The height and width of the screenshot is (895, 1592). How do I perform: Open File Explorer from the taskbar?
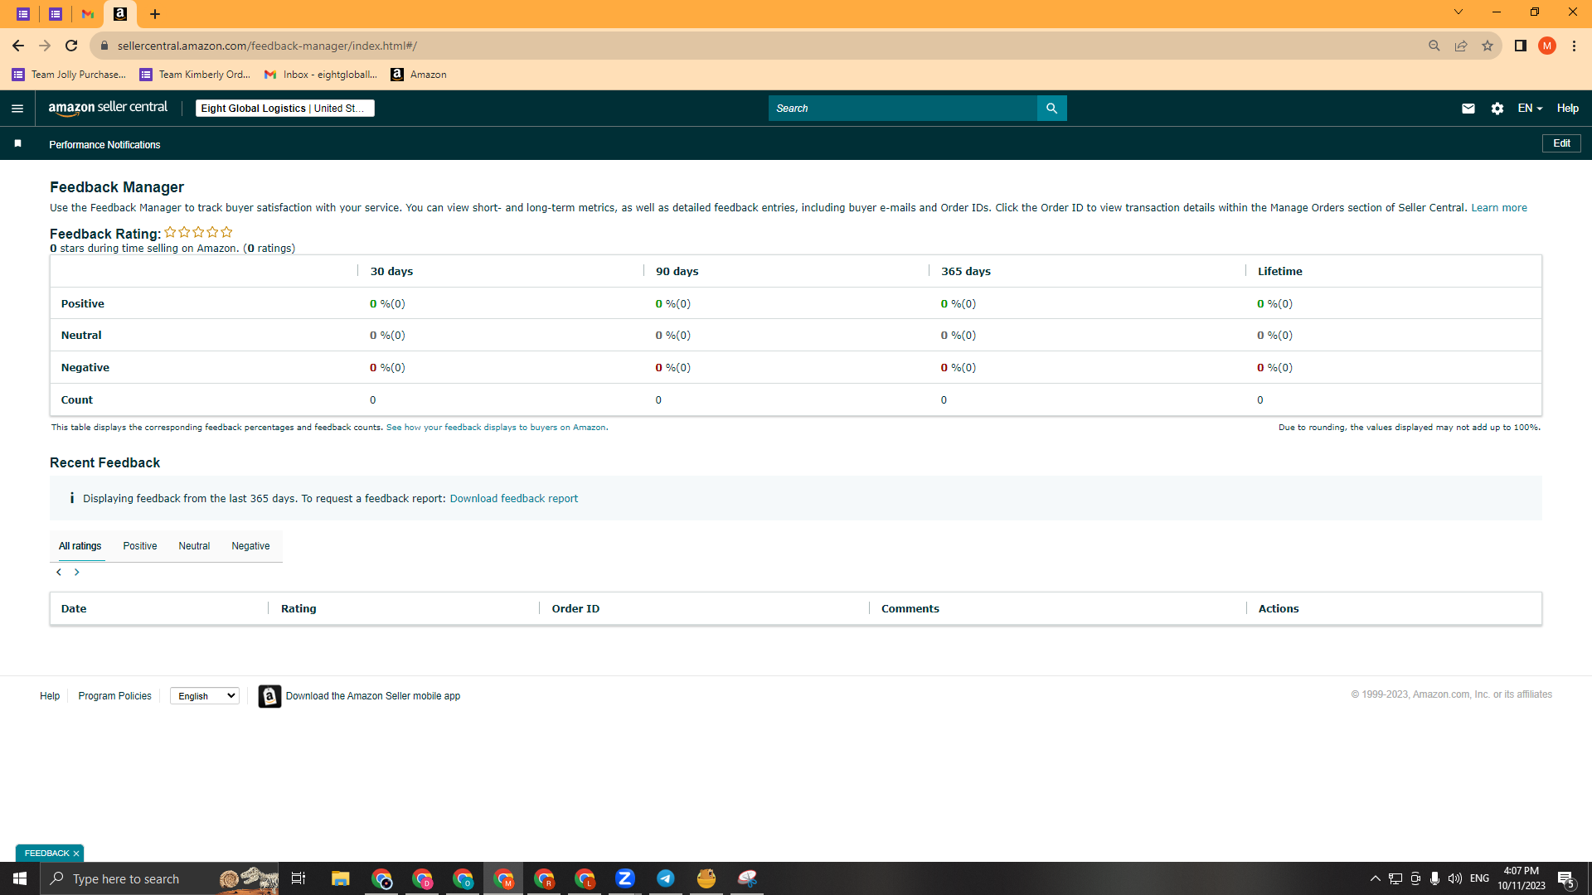click(x=340, y=878)
